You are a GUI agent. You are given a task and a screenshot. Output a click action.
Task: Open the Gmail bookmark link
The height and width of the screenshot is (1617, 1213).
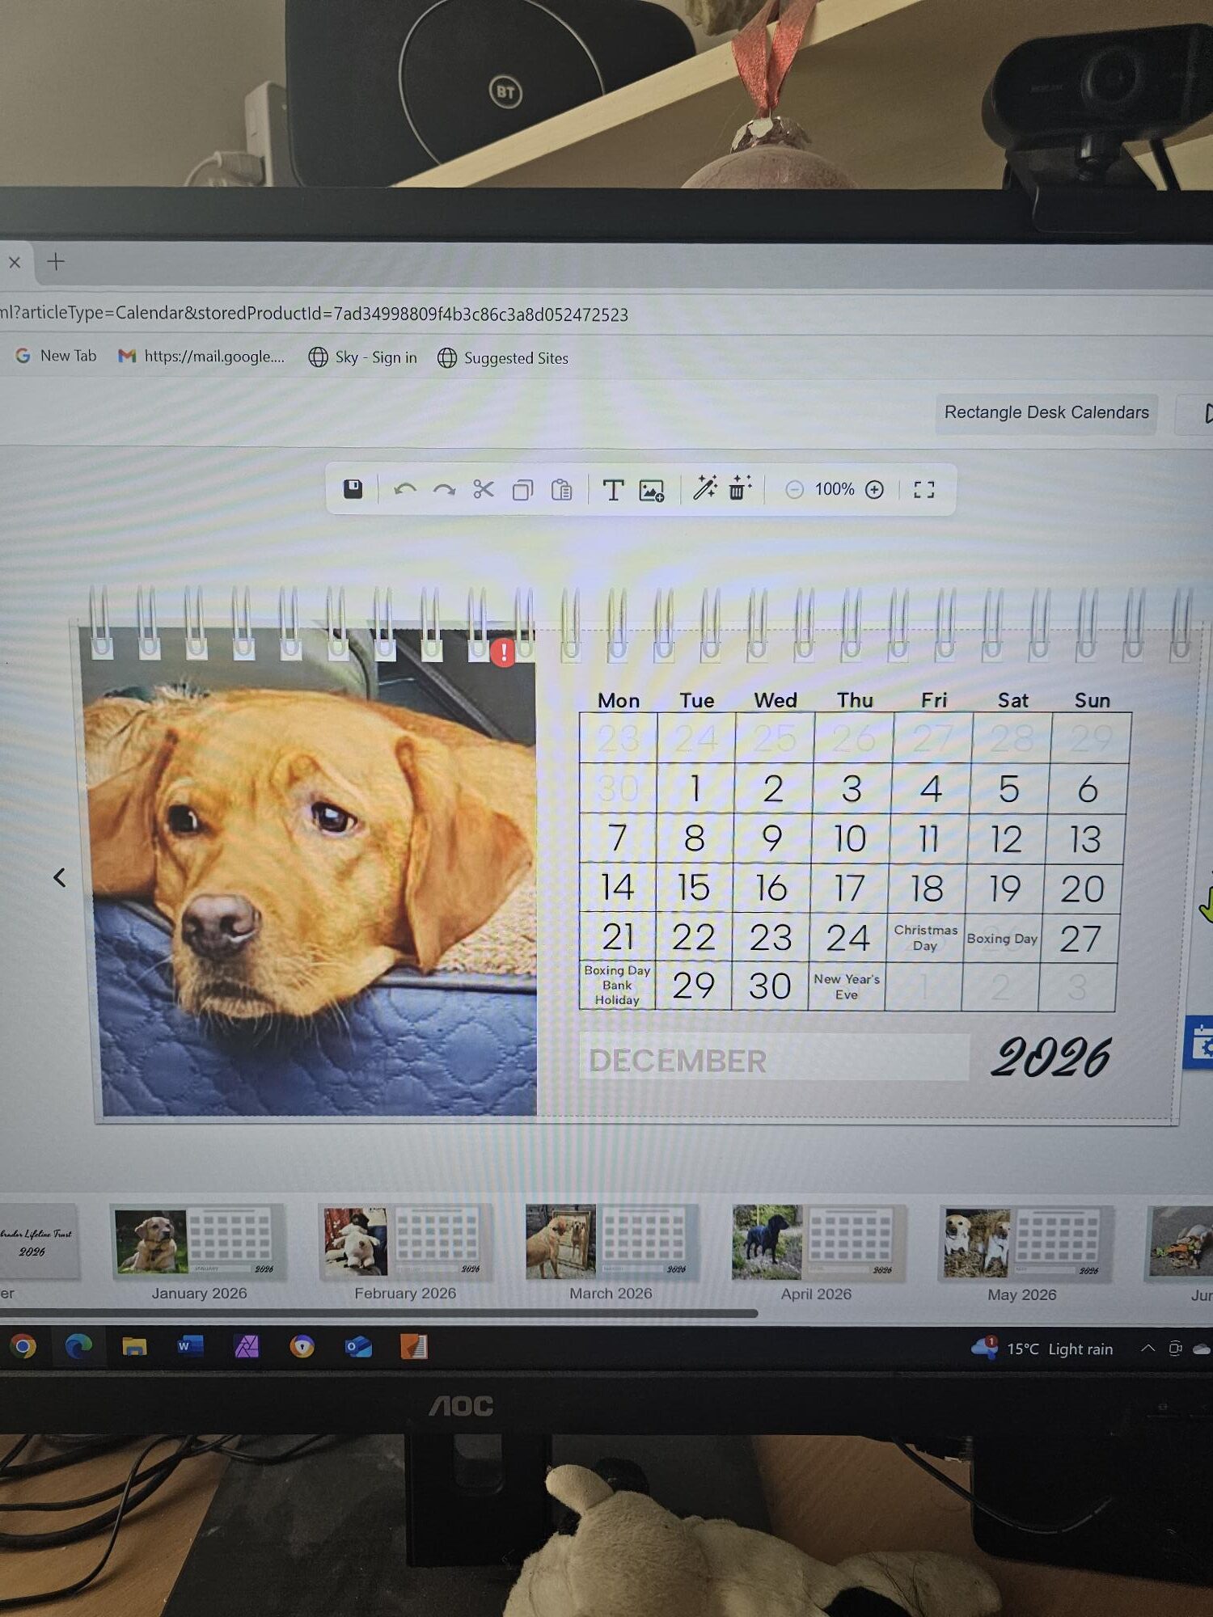coord(201,356)
